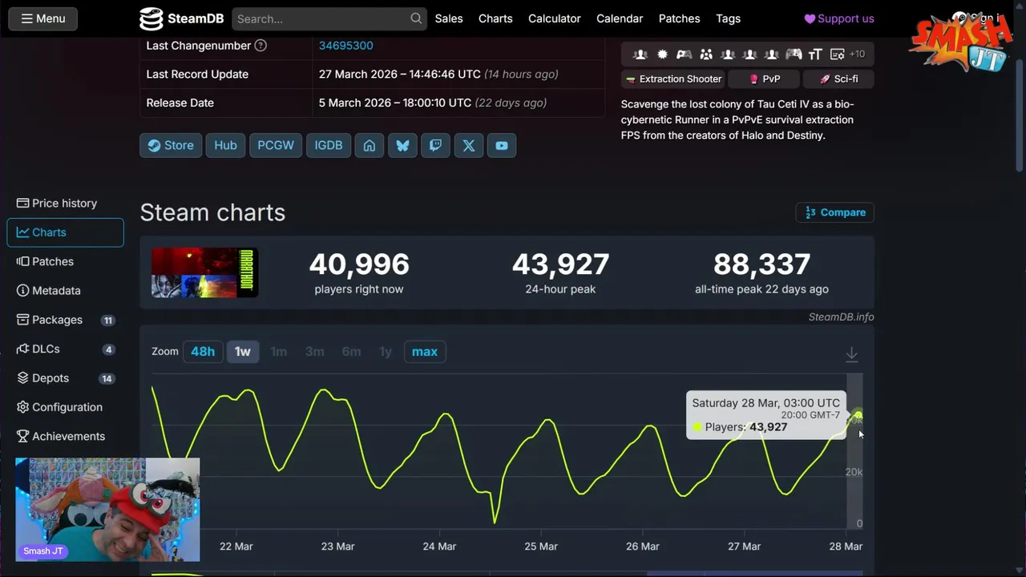The image size is (1026, 577).
Task: Click the highlighted chart data point
Action: tap(858, 416)
